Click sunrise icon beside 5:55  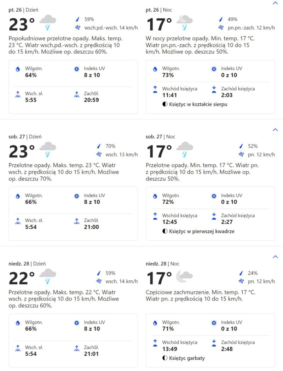click(18, 94)
